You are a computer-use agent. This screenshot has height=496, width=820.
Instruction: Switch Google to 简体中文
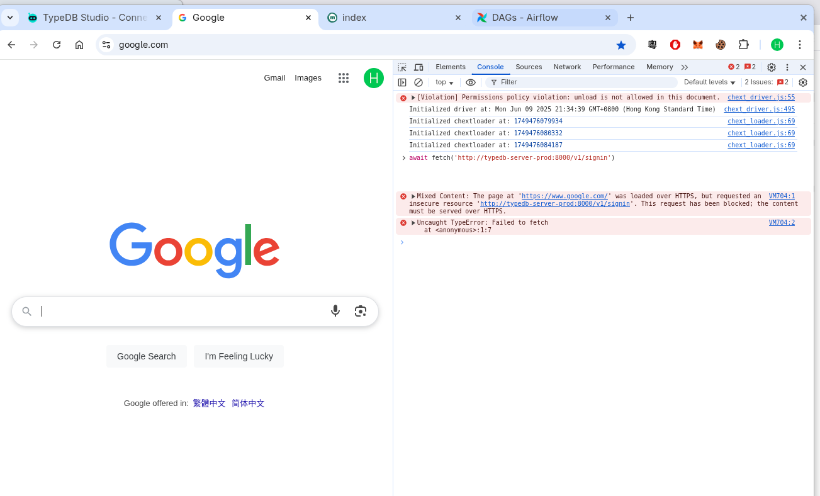[x=248, y=403]
